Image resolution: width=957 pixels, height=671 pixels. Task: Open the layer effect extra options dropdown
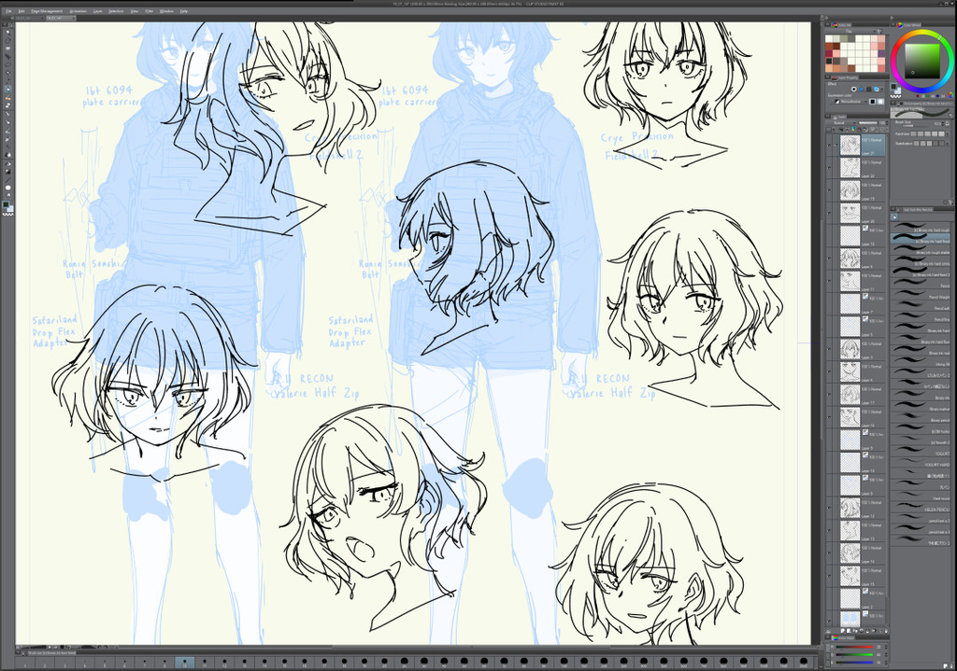[x=882, y=89]
